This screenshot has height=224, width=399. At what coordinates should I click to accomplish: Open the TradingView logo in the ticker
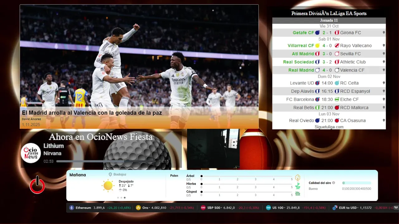tap(396, 208)
